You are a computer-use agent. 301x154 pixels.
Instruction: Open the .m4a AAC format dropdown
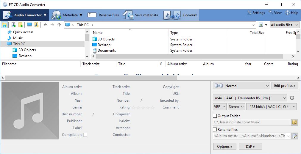250,98
